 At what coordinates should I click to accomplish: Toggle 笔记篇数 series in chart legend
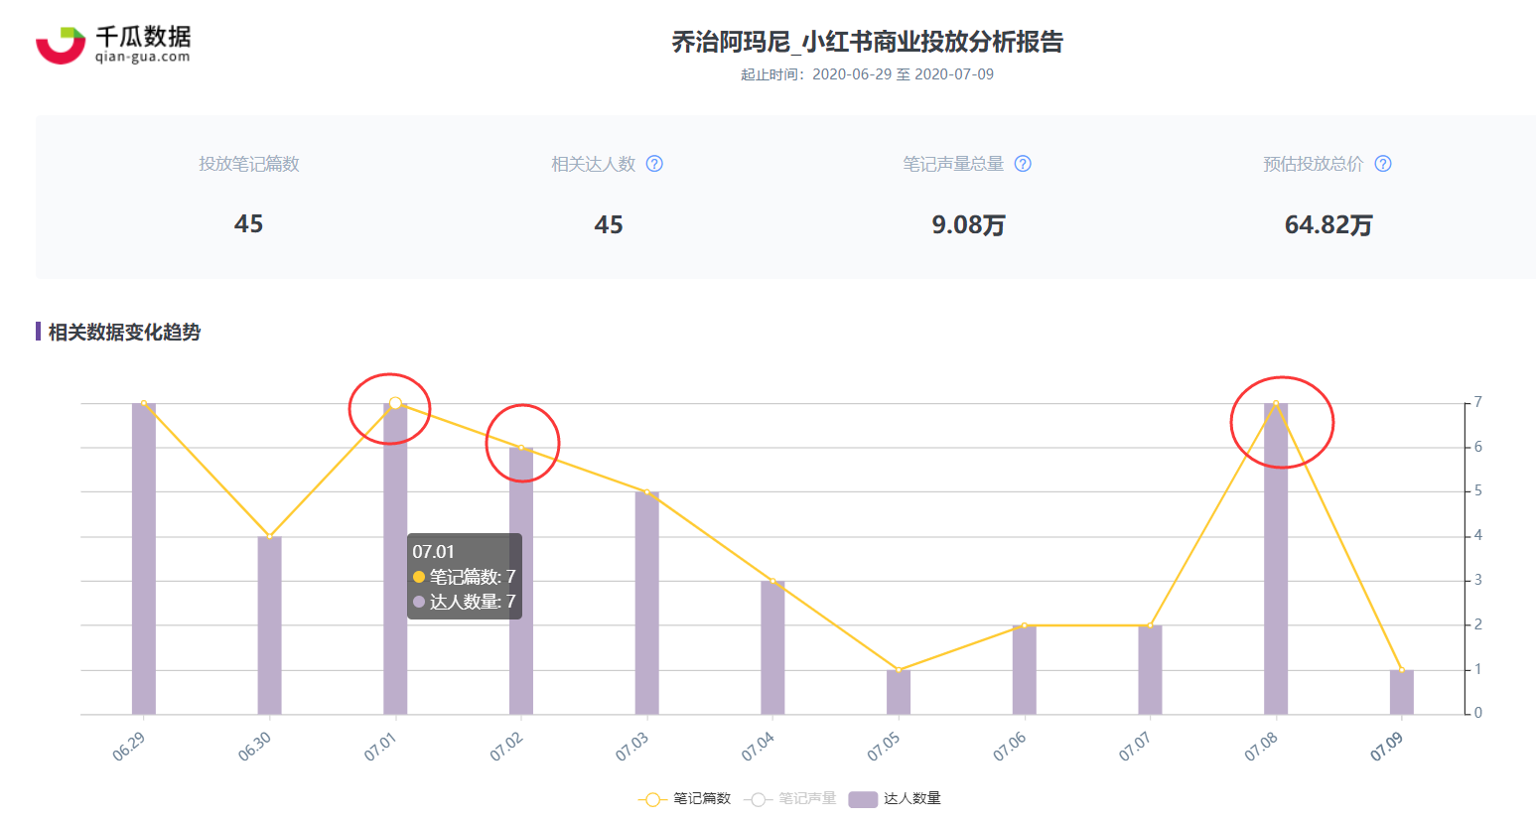684,799
